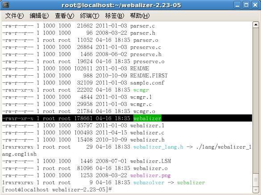Click the terminal icon in title bar
Viewport: 261px width, 195px height.
click(x=5, y=4)
